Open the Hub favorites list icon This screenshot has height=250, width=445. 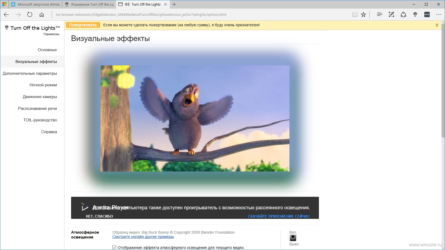380,15
